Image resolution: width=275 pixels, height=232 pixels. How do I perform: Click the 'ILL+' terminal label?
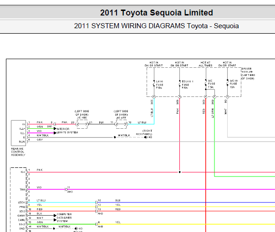click(22, 129)
